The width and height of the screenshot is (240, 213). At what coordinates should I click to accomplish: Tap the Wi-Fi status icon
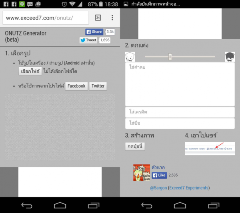pos(72,4)
